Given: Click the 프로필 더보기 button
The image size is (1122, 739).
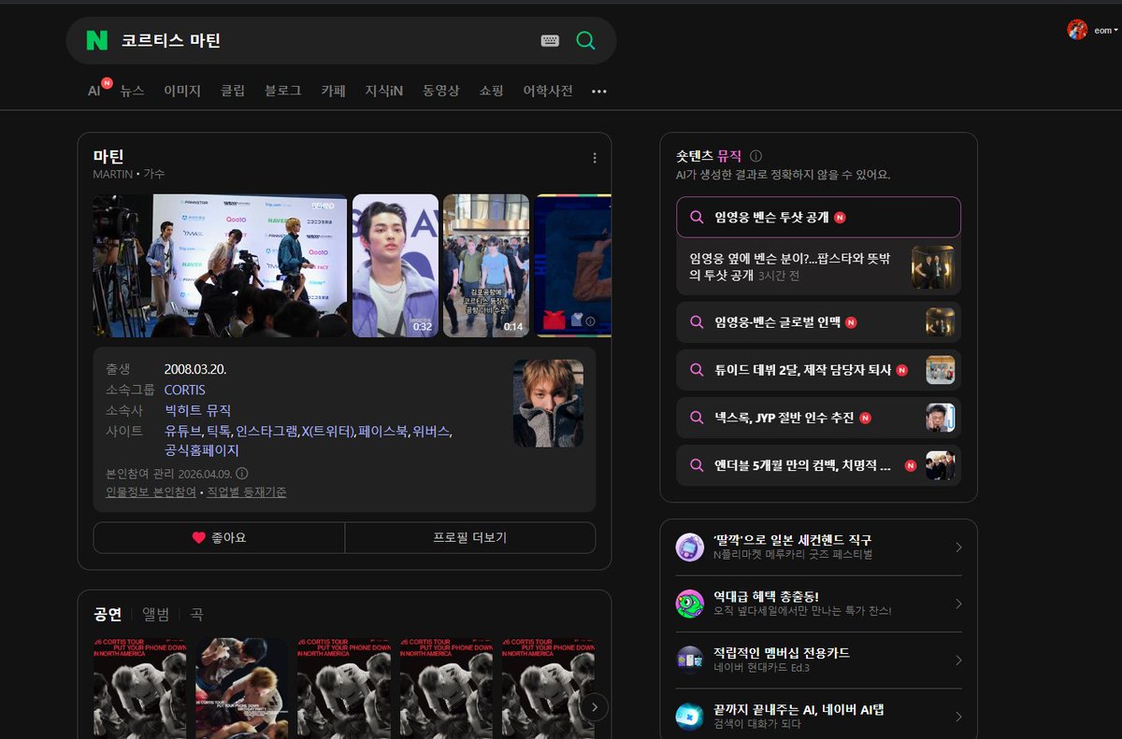Looking at the screenshot, I should [x=470, y=537].
